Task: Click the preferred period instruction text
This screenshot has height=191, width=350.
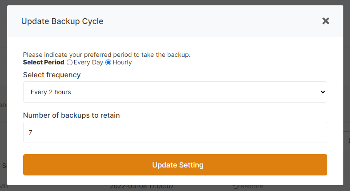Action: tap(107, 55)
